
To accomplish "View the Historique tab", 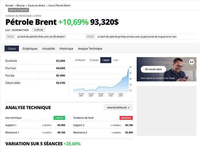I will (66, 49).
